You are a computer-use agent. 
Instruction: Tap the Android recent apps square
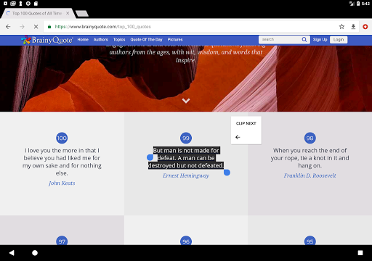(360, 253)
